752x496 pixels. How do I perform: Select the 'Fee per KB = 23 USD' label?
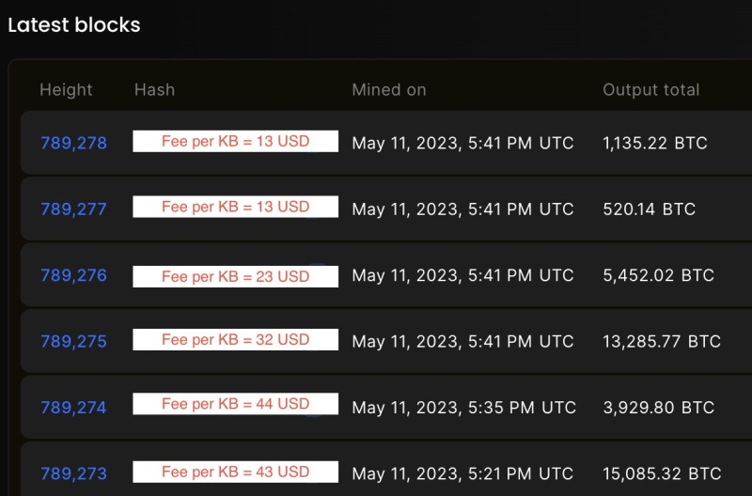236,276
